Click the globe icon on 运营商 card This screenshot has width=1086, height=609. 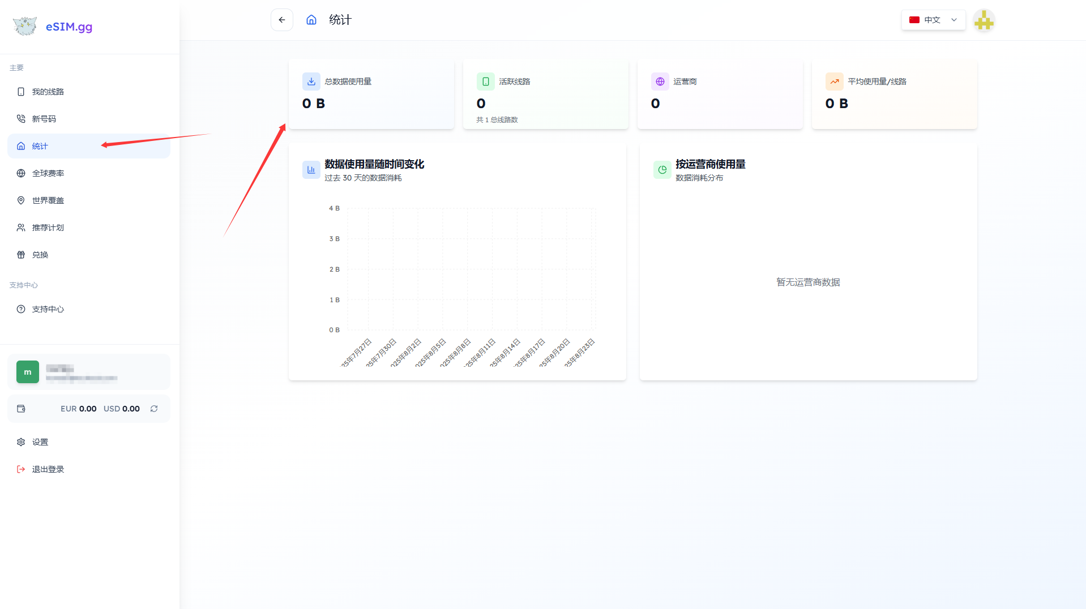click(660, 82)
